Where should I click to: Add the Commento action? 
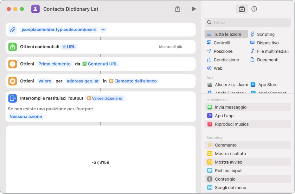pyautogui.click(x=247, y=145)
